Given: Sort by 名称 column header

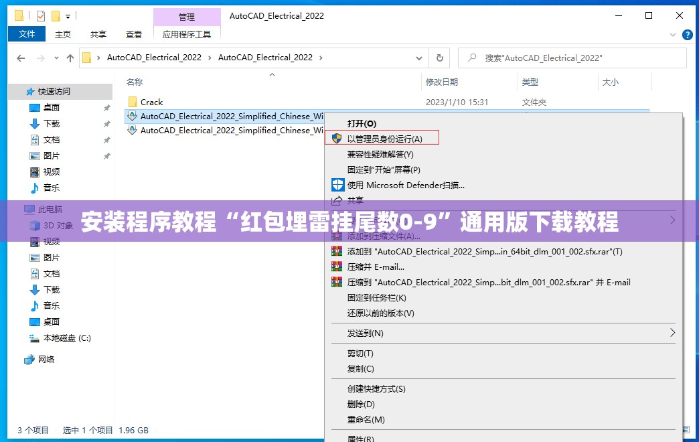Looking at the screenshot, I should point(135,82).
